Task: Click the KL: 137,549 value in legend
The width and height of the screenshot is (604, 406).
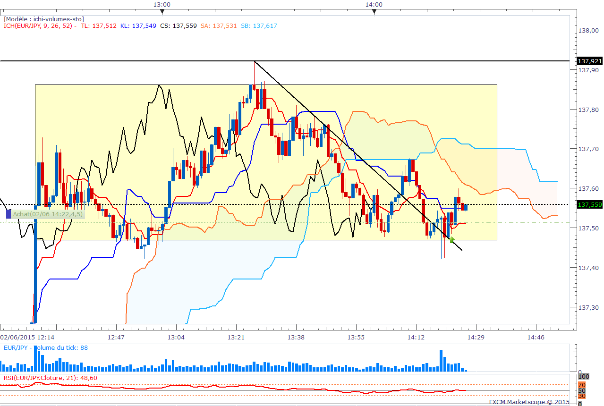Action: (x=138, y=26)
